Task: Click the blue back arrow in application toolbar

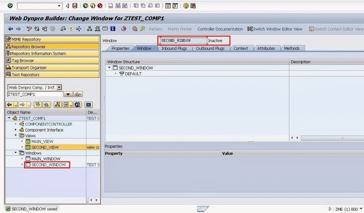Action: (x=10, y=29)
